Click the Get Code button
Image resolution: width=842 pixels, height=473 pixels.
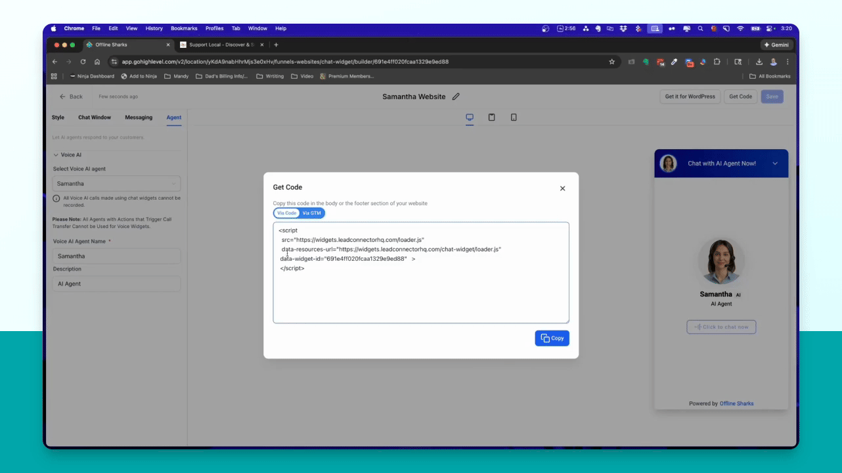click(740, 97)
